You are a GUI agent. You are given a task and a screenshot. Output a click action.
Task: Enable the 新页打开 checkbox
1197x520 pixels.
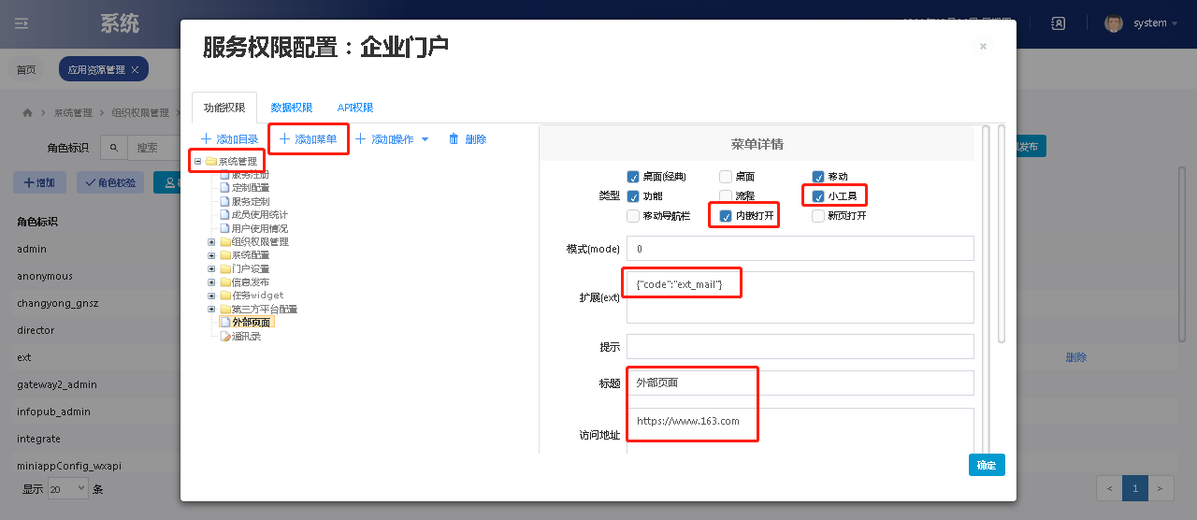tap(818, 216)
